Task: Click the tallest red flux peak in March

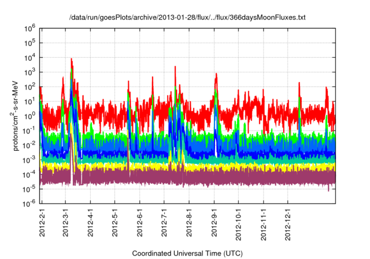Action: (72, 62)
